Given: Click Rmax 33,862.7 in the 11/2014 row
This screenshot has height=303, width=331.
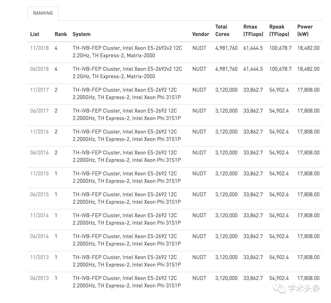Looking at the screenshot, I should click(x=253, y=215).
